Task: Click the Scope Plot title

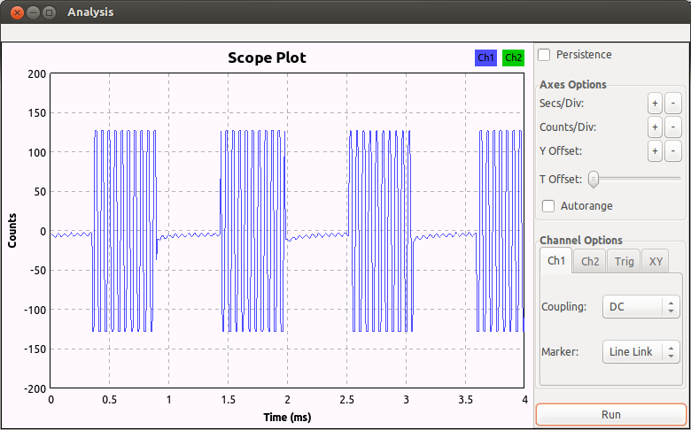Action: click(x=267, y=58)
